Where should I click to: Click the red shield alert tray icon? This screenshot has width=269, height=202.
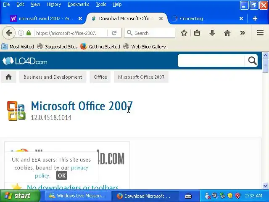pos(237,196)
